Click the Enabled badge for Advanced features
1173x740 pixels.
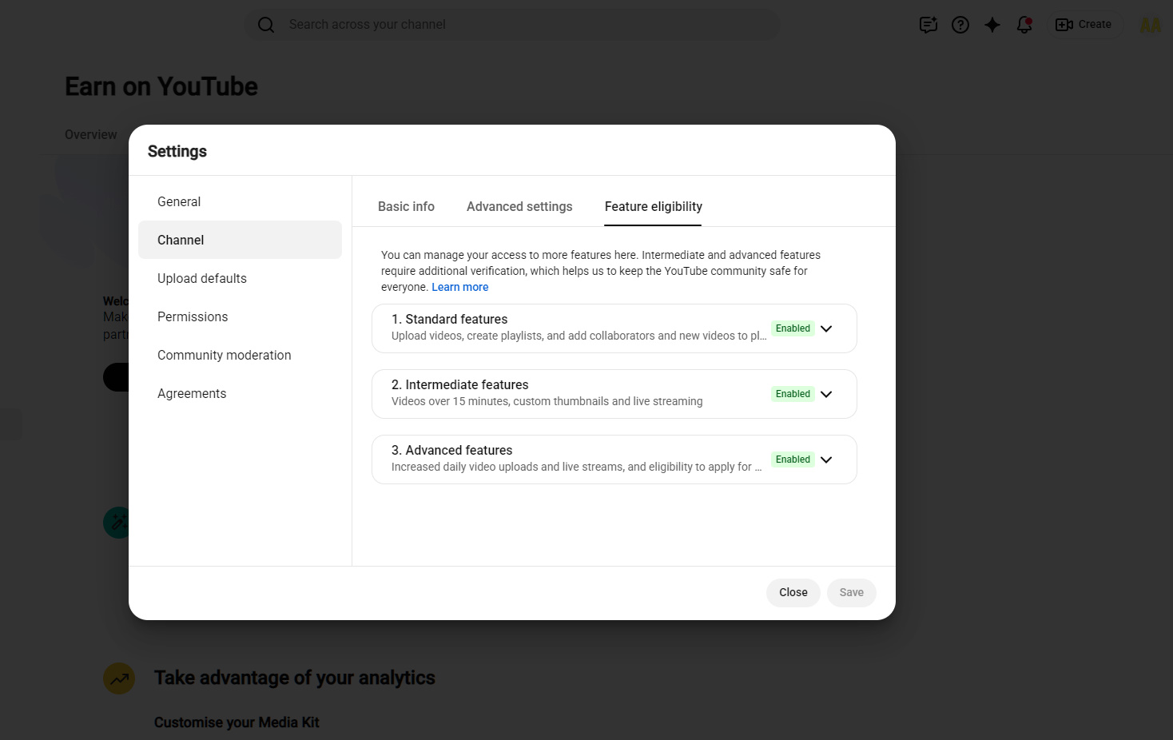793,460
